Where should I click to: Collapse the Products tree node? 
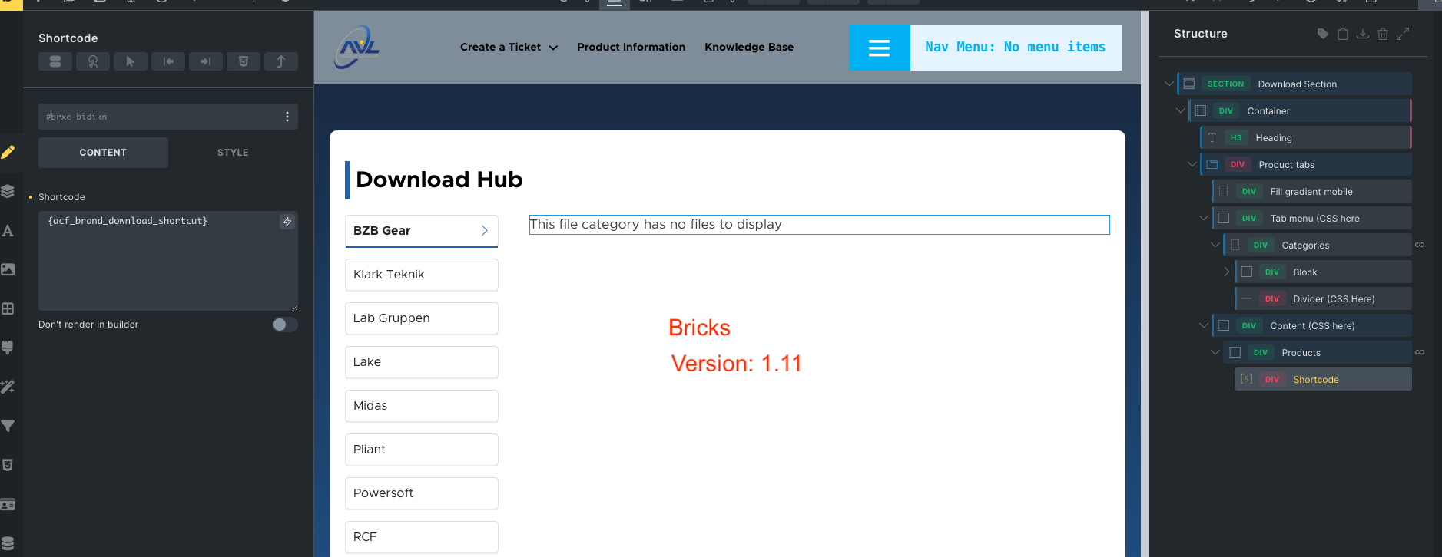click(x=1215, y=352)
